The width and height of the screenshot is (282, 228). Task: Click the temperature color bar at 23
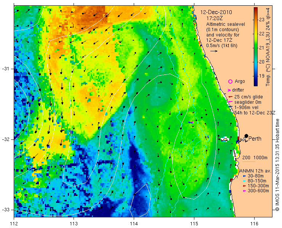(x=256, y=20)
